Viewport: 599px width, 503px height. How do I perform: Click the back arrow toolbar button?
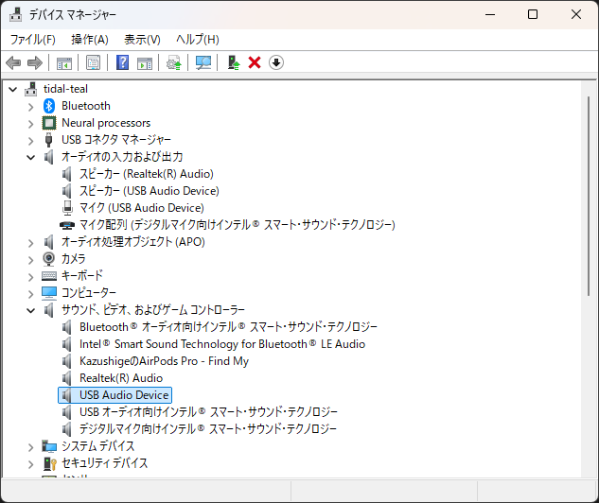[x=13, y=62]
